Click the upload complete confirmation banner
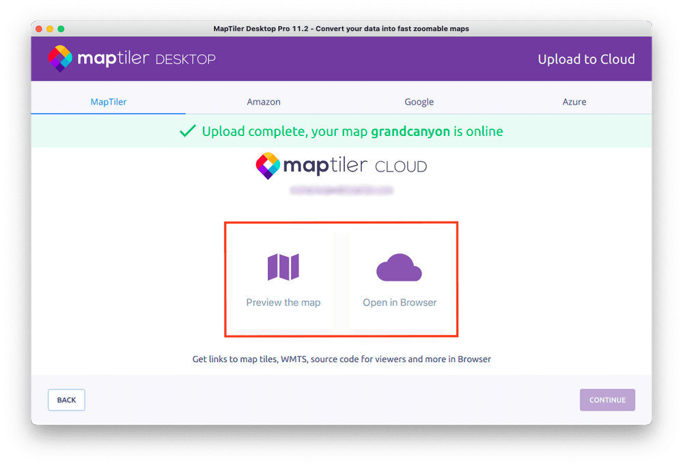 click(x=341, y=130)
